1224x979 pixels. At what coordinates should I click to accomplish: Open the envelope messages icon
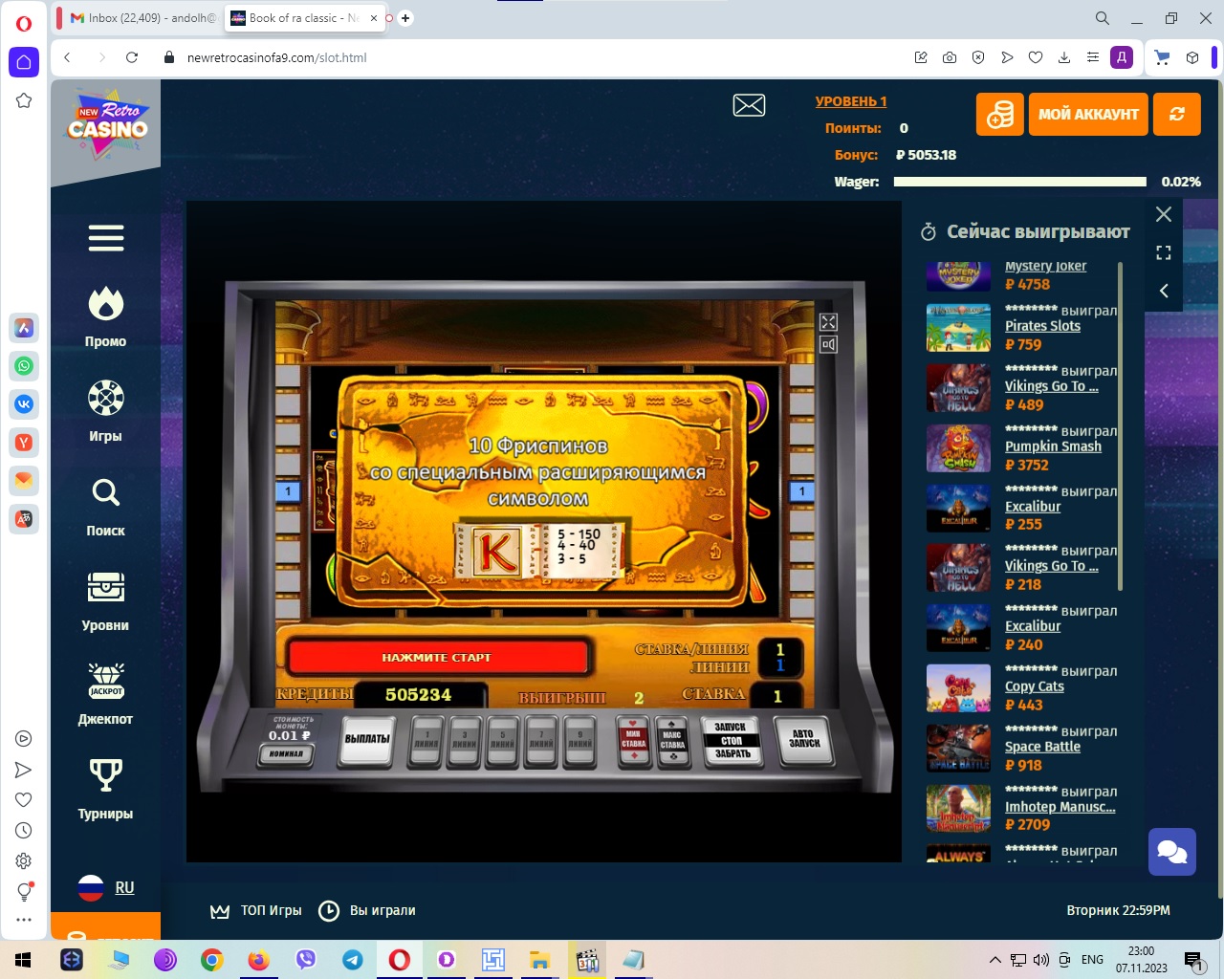click(749, 105)
